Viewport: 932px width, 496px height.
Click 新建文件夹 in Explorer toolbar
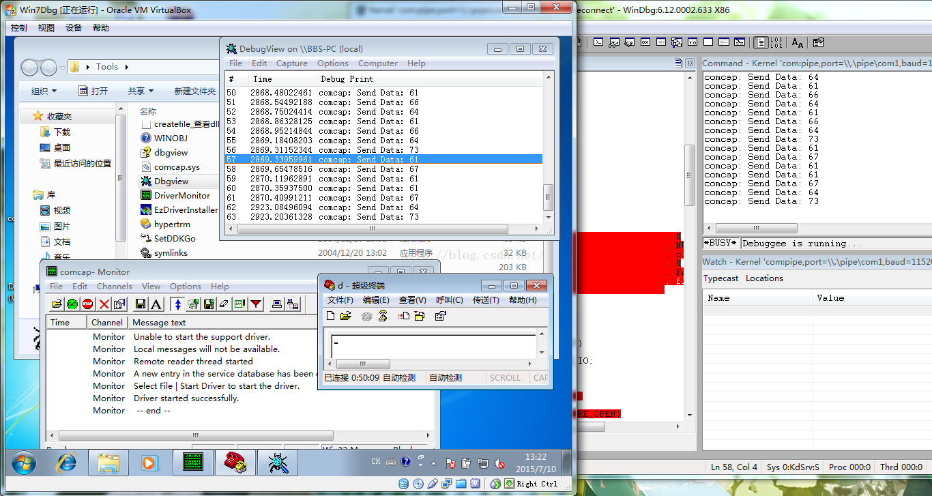pos(195,91)
